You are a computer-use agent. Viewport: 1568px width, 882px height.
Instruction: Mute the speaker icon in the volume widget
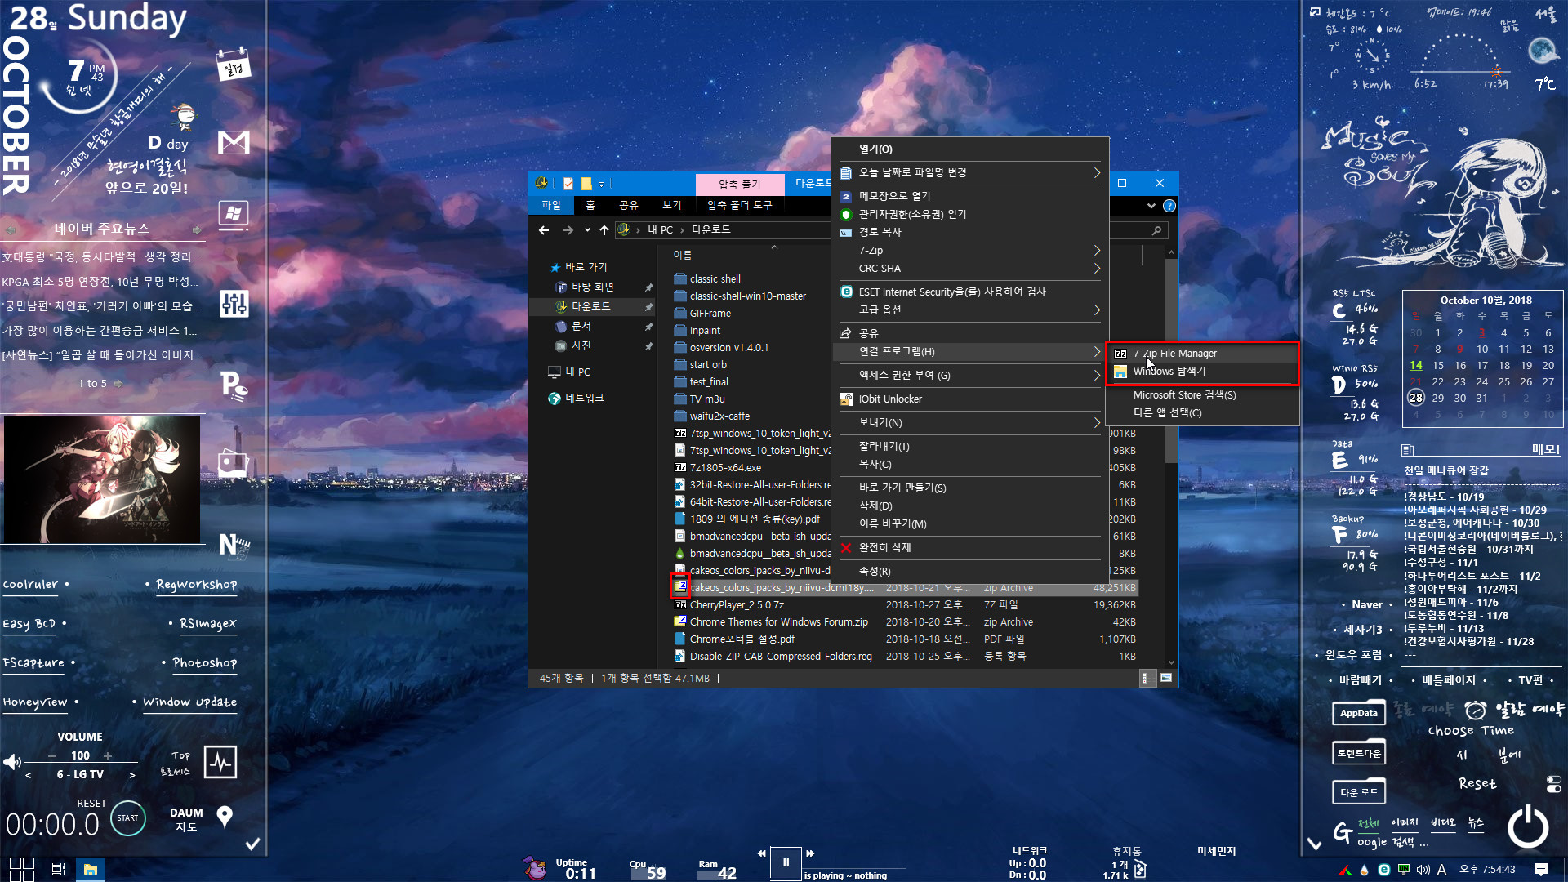(12, 763)
